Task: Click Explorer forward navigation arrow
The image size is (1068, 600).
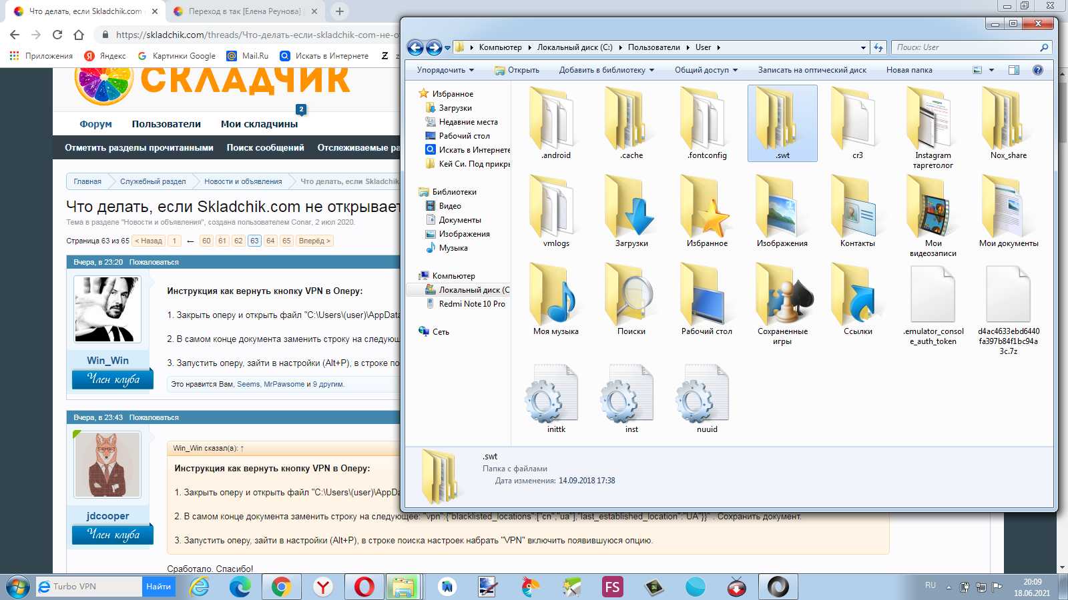Action: pos(434,47)
